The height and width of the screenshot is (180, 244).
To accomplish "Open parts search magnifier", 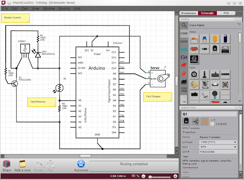I will (184, 25).
